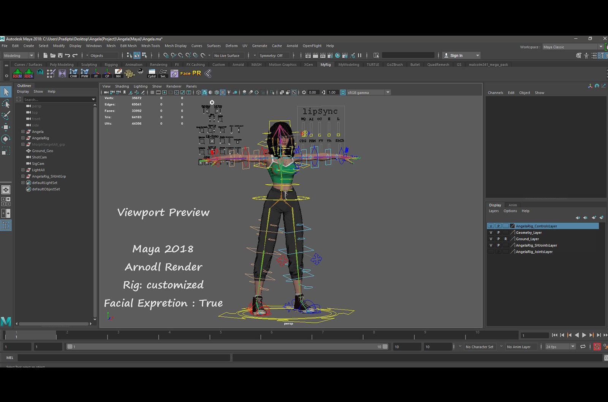
Task: Open the Modeling menu set dropdown
Action: point(19,55)
